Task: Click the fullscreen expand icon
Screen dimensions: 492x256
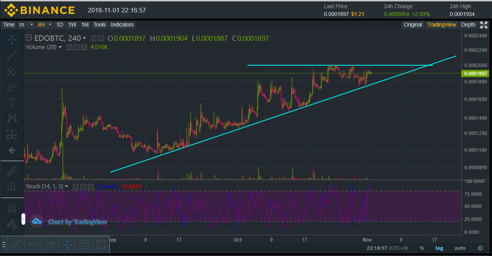Action: (484, 25)
